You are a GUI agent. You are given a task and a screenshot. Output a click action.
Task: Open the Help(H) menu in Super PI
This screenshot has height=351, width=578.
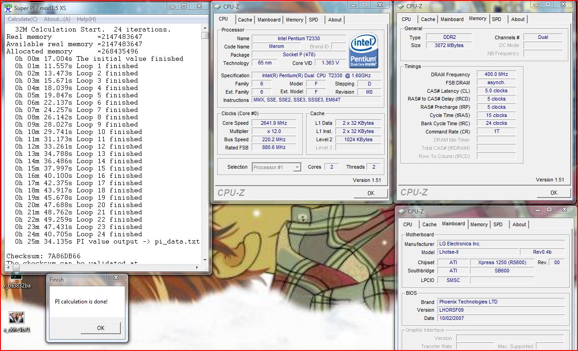point(86,19)
